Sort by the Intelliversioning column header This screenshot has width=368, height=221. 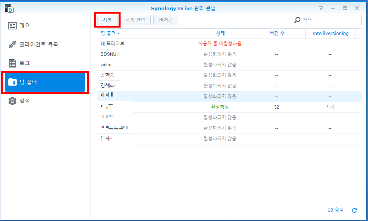[x=330, y=34]
